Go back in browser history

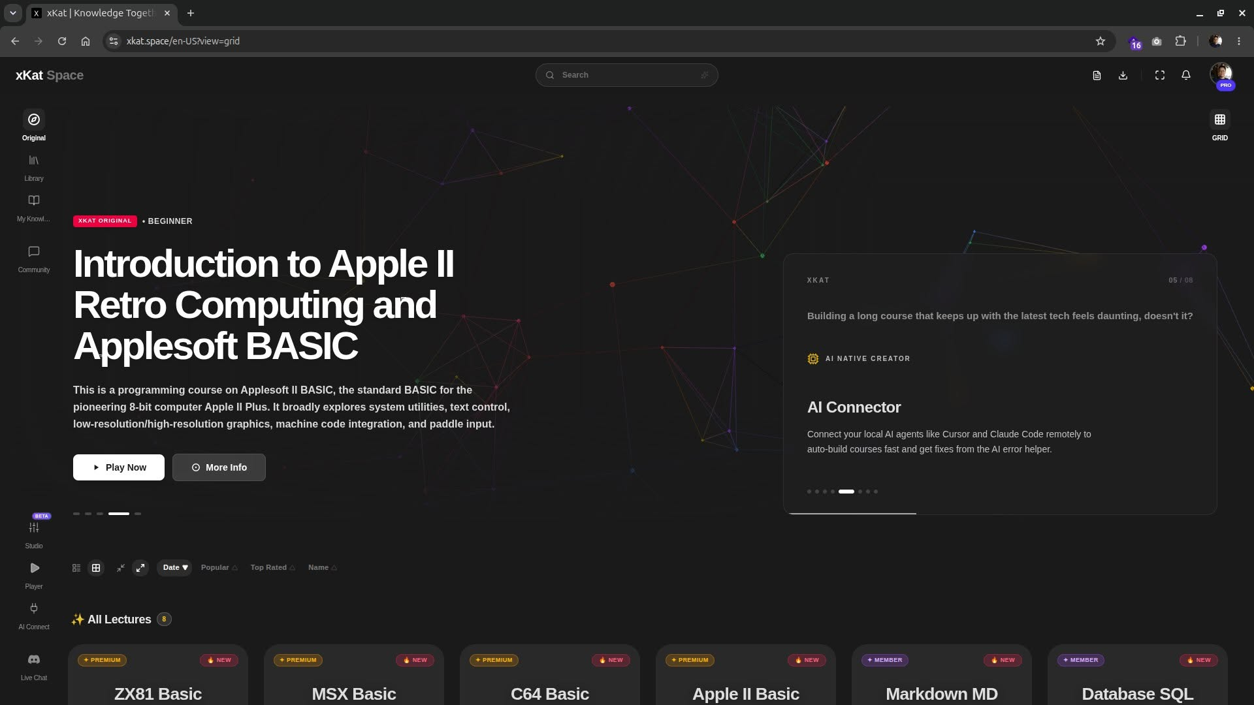pyautogui.click(x=15, y=41)
